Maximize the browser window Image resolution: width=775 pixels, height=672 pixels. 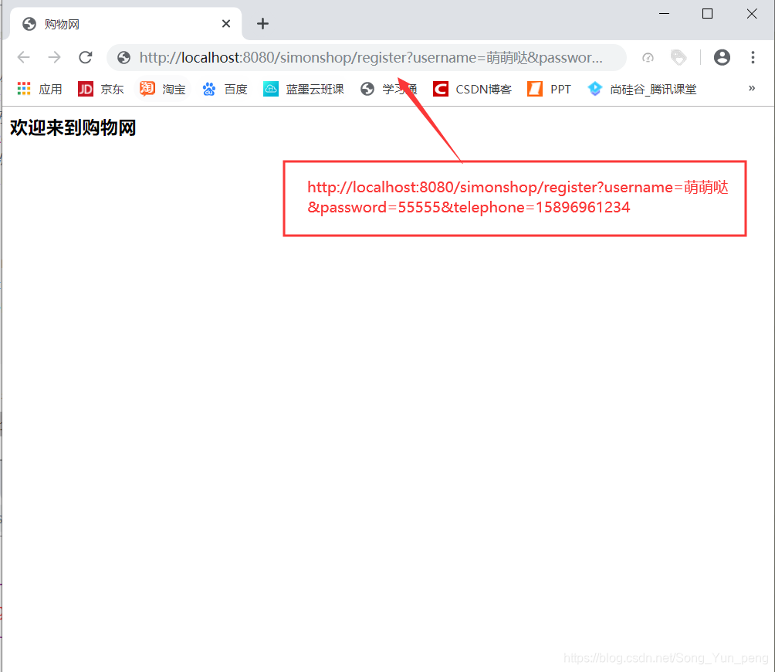click(707, 14)
